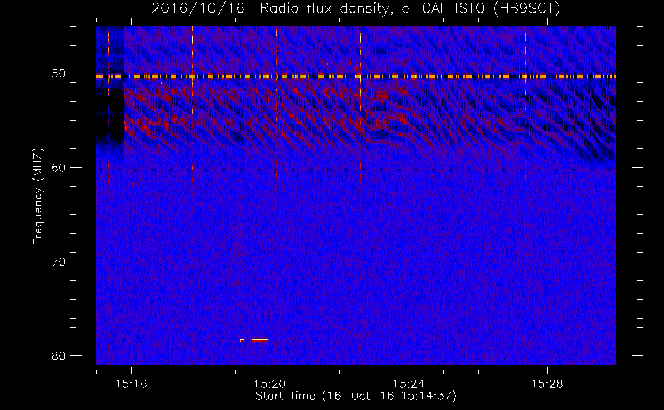Click the 15:20 time tick label
This screenshot has width=664, height=410.
pos(270,384)
